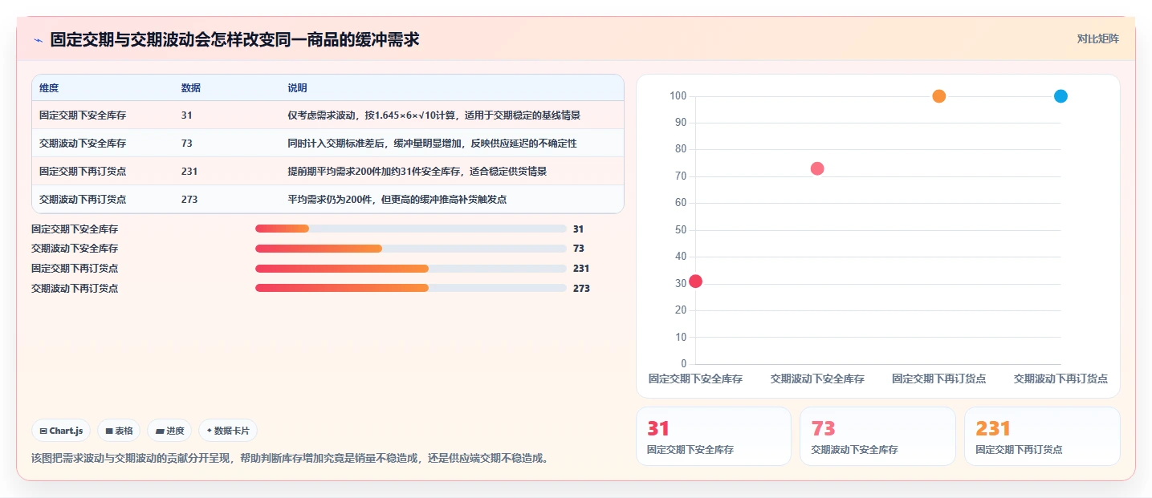Click description starting 同时计入交期标准差后

click(x=432, y=144)
